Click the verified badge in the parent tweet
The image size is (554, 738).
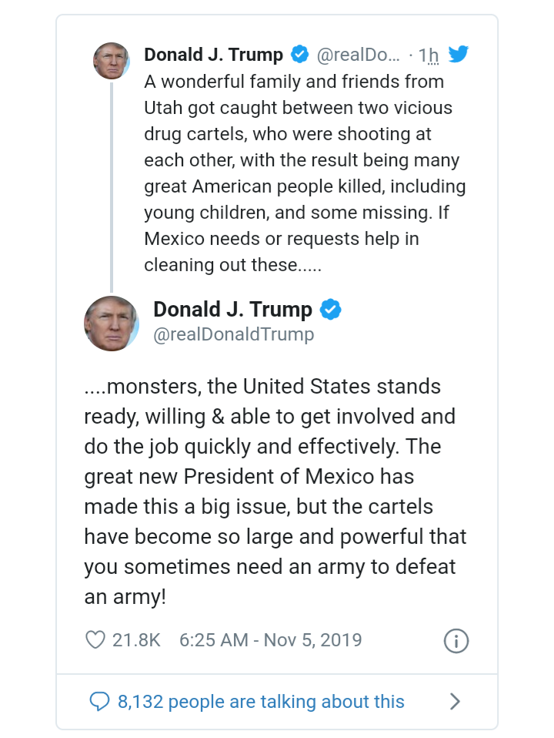[300, 55]
